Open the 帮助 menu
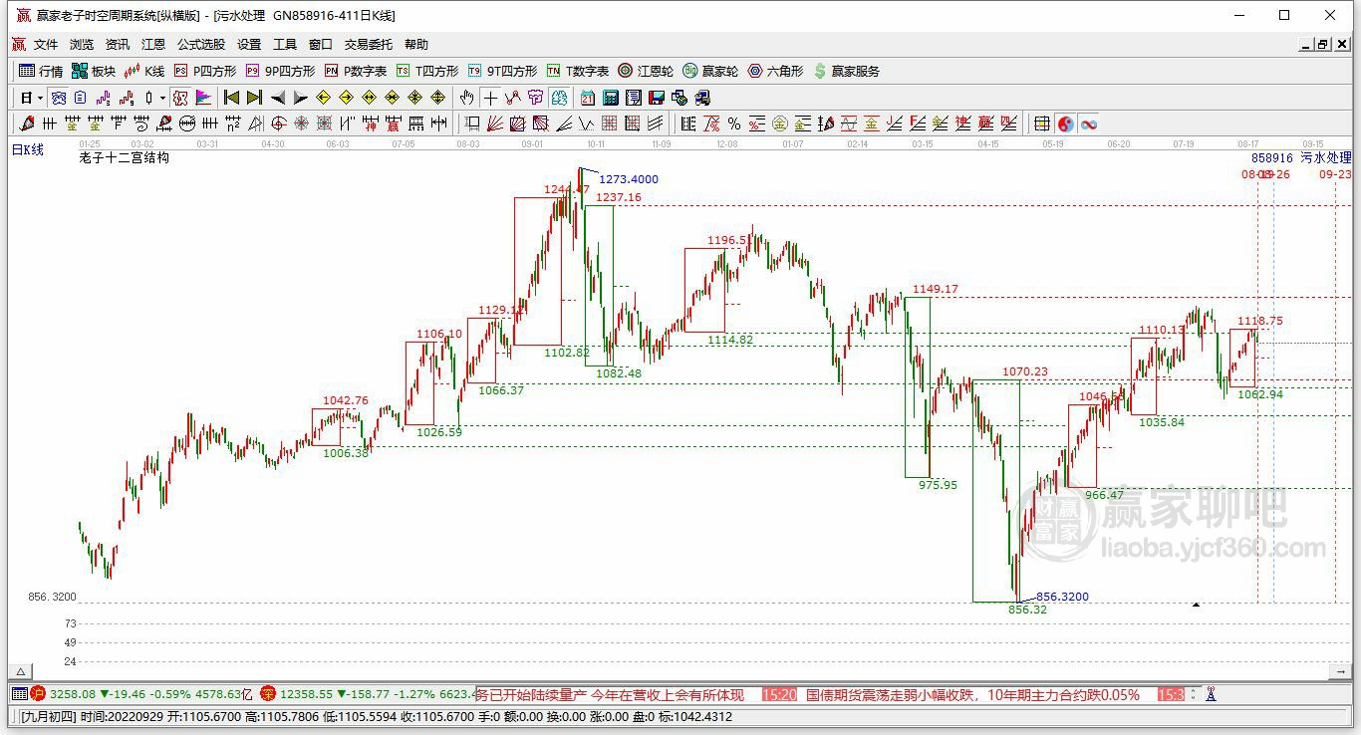 point(416,45)
